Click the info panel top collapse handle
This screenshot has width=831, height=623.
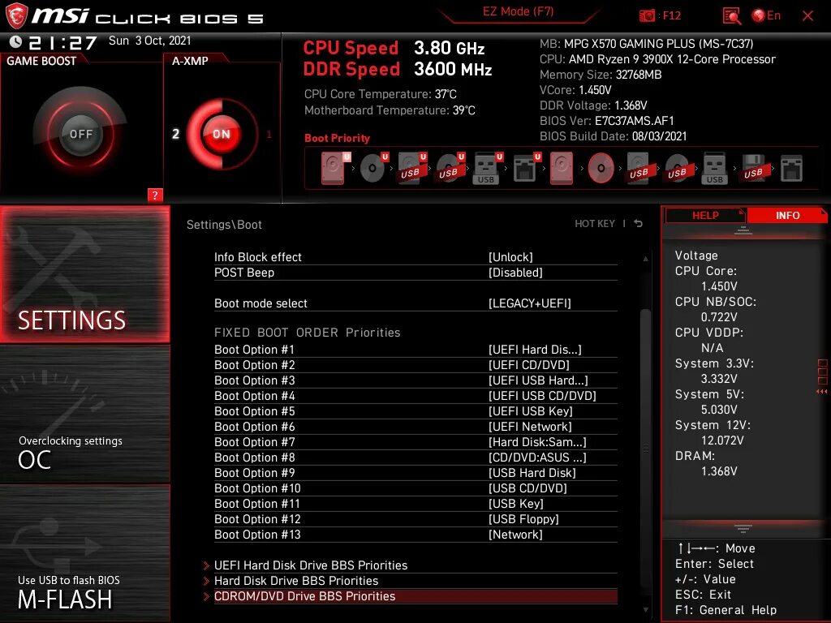[x=743, y=230]
